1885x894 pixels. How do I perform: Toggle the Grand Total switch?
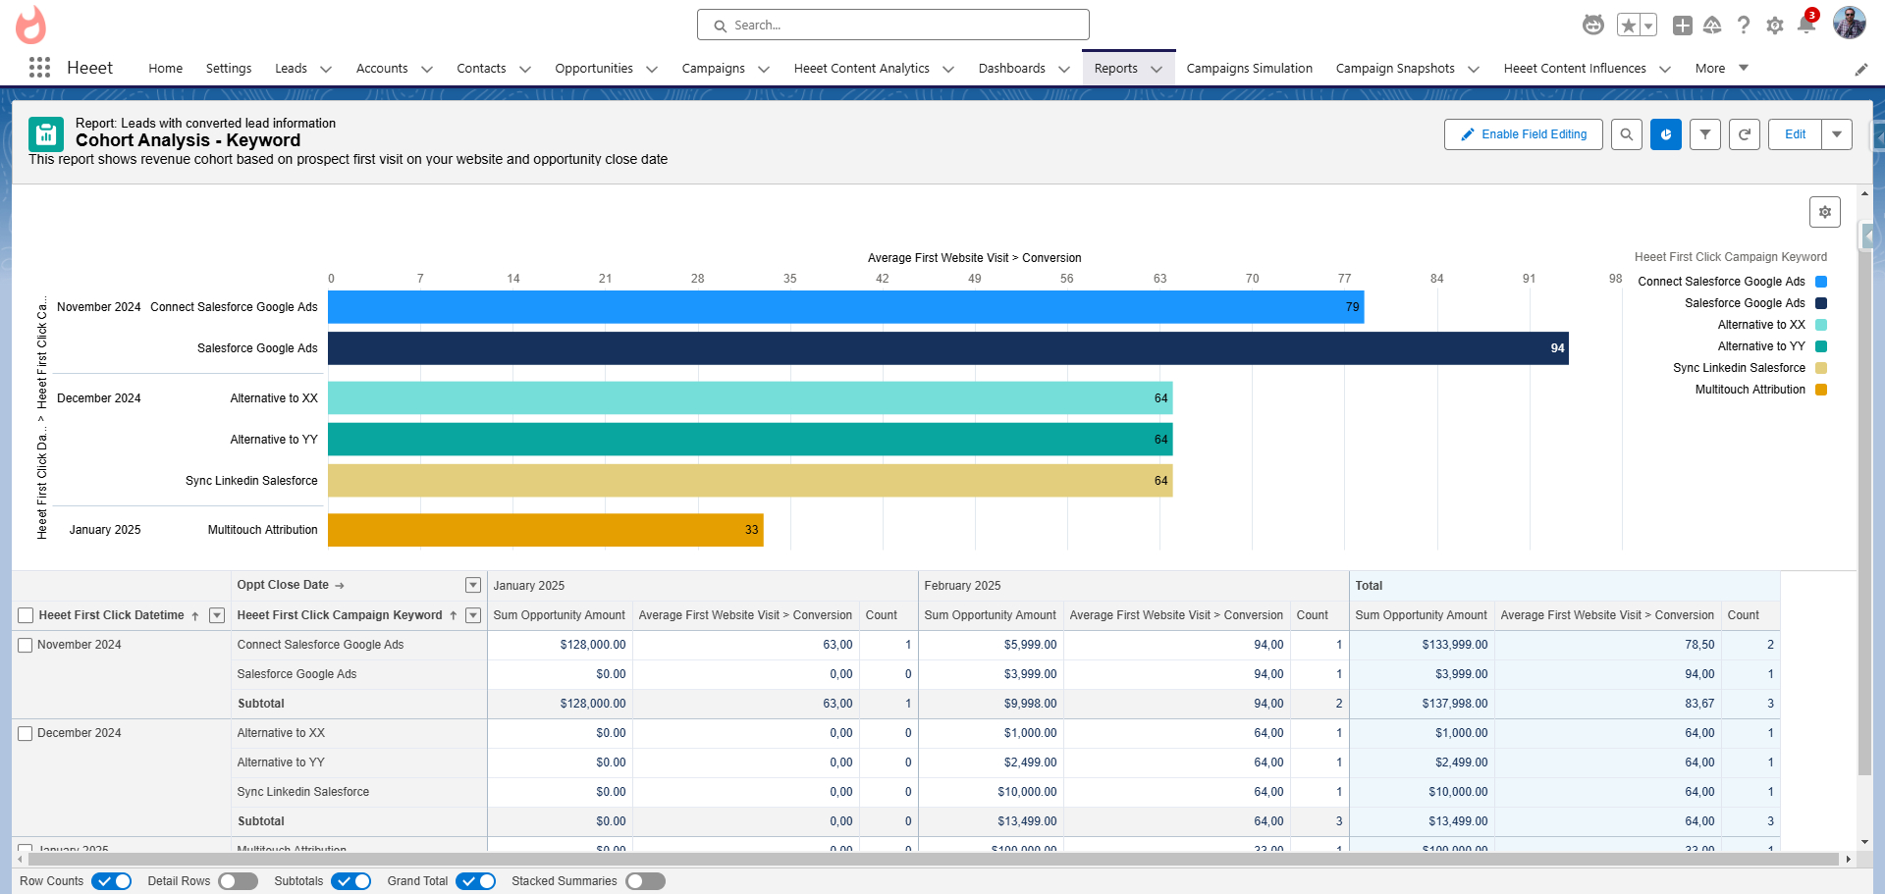[475, 881]
